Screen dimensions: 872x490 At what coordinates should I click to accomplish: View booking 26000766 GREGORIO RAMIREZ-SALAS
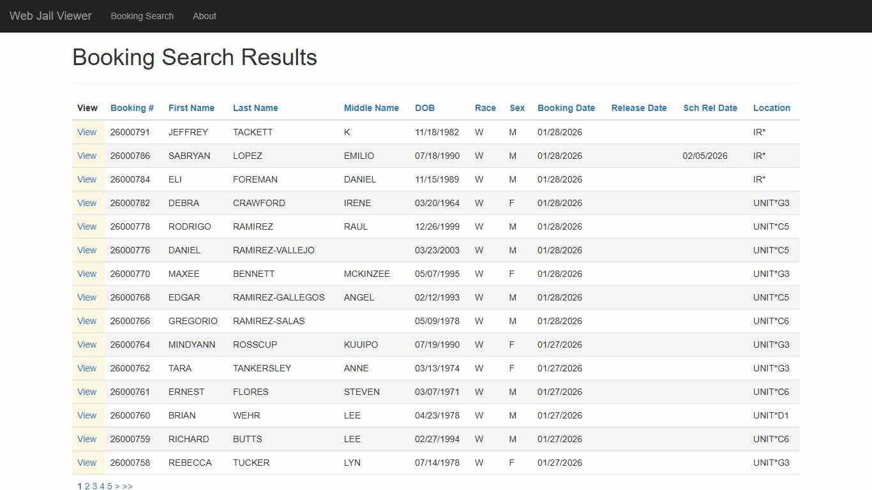[87, 321]
